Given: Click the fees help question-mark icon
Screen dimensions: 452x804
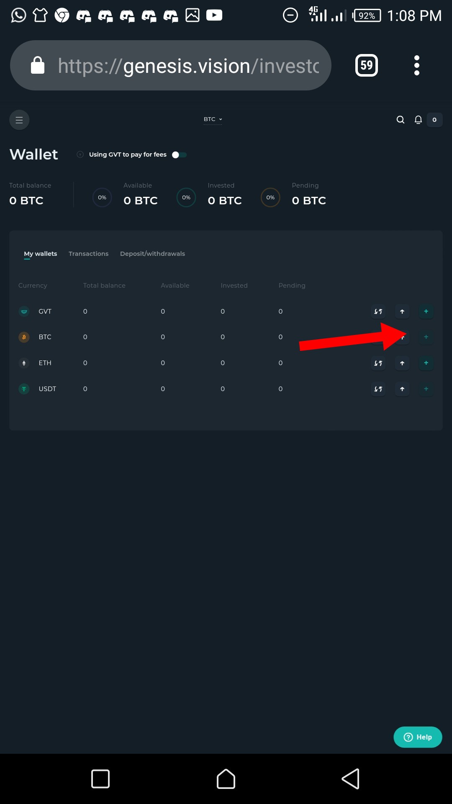Looking at the screenshot, I should pos(80,155).
